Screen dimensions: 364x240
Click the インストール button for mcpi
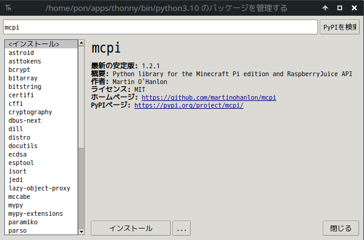(x=131, y=229)
